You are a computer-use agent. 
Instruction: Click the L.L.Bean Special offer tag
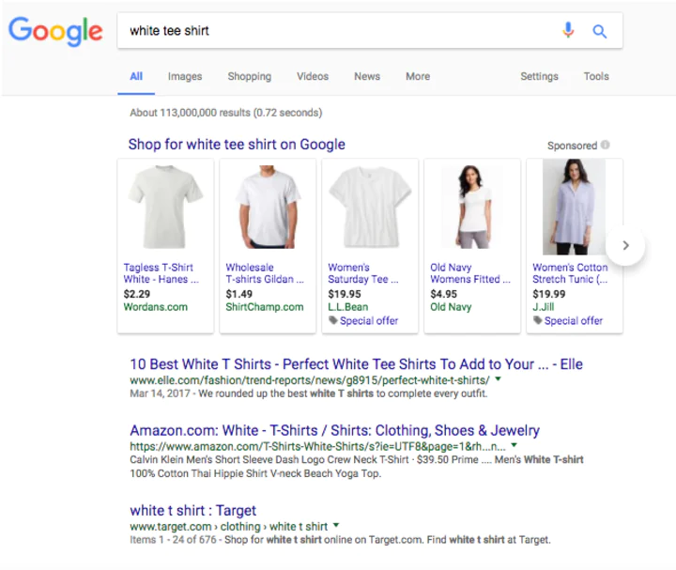click(363, 321)
